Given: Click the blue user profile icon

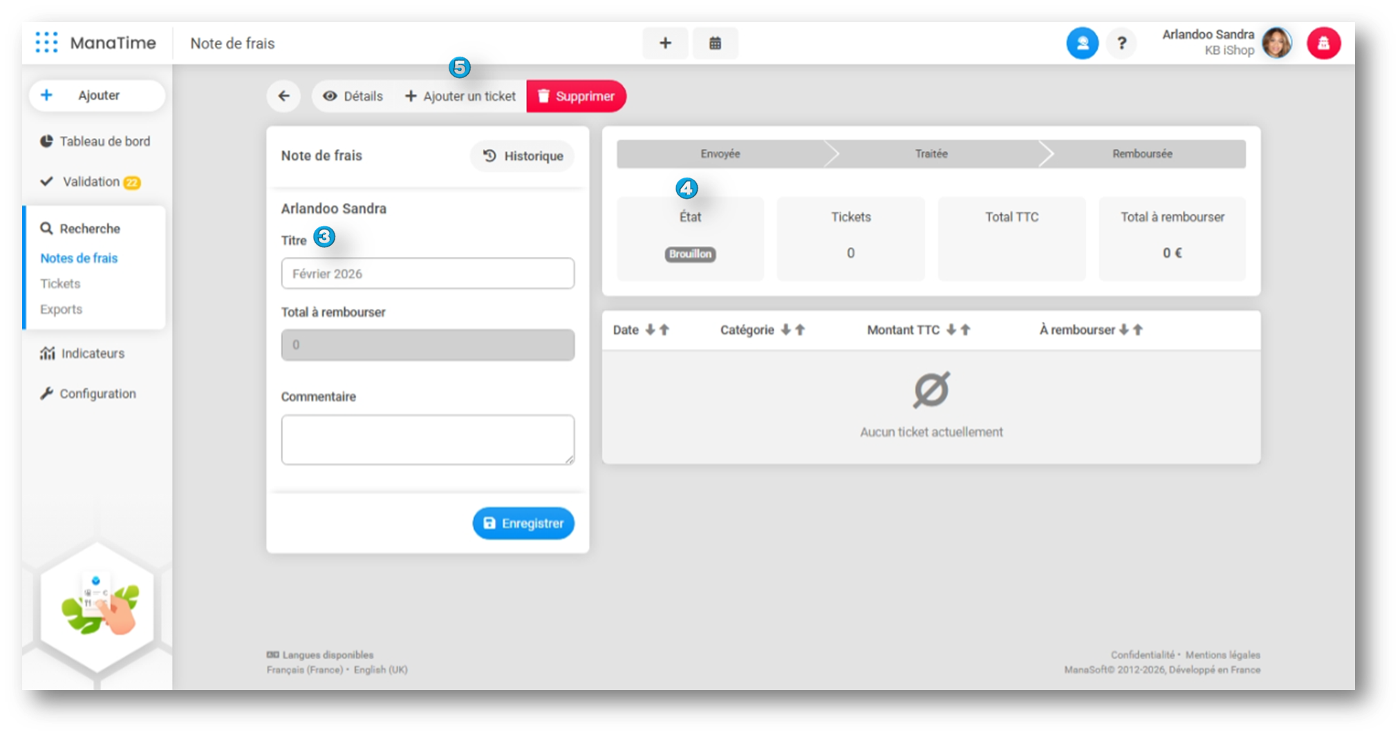Looking at the screenshot, I should [x=1082, y=44].
